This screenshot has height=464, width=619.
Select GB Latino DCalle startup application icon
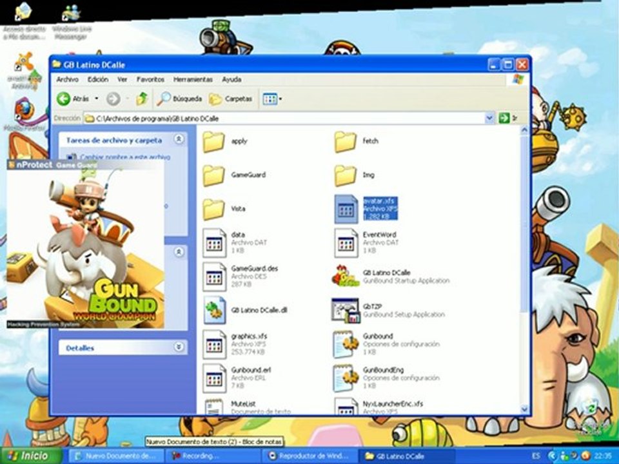[346, 276]
